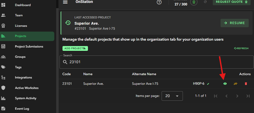Toggle visibility eye icon for Superior Ave.
The height and width of the screenshot is (113, 254).
[x=225, y=84]
